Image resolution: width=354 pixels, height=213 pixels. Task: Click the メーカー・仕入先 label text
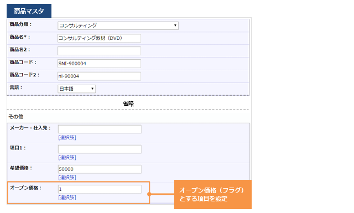point(30,128)
